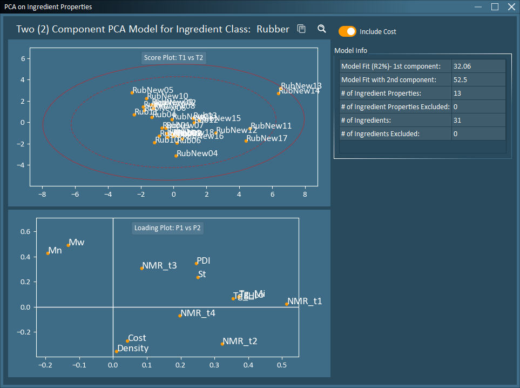520x388 pixels.
Task: Click the 'Loading Plot: P1 vs P2' label
Action: click(167, 228)
